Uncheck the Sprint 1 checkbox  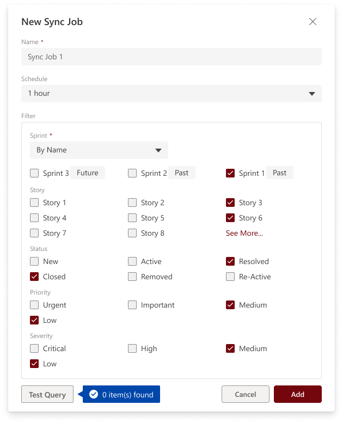pyautogui.click(x=230, y=173)
